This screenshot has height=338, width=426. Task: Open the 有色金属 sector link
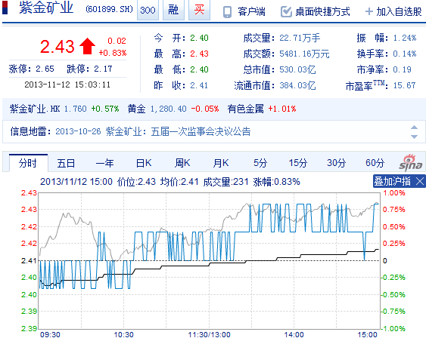(246, 109)
